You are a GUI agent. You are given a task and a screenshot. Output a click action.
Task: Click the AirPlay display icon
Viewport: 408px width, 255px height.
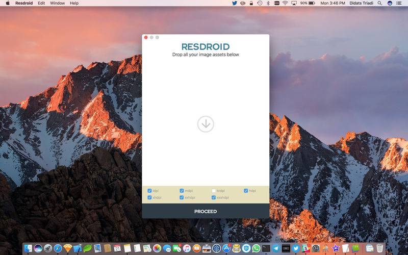(294, 3)
